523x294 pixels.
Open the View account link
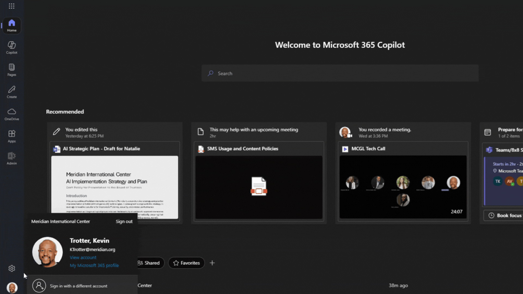coord(83,258)
